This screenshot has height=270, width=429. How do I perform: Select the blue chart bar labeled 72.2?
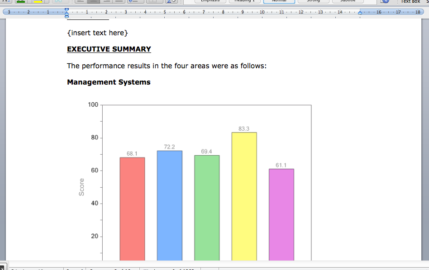pos(170,205)
